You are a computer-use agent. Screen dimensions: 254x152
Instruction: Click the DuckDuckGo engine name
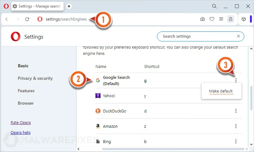(x=114, y=111)
